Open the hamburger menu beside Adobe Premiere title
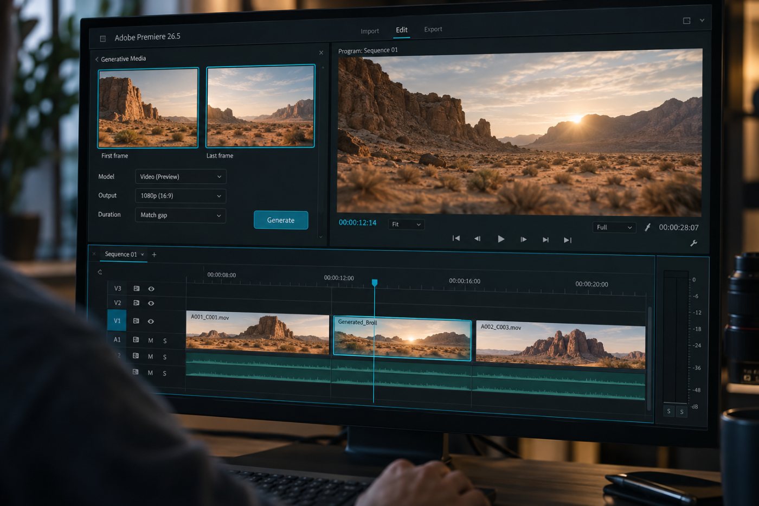Image resolution: width=759 pixels, height=506 pixels. coord(102,39)
